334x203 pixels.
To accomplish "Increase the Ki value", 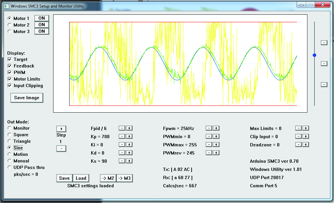I will coord(129,144).
